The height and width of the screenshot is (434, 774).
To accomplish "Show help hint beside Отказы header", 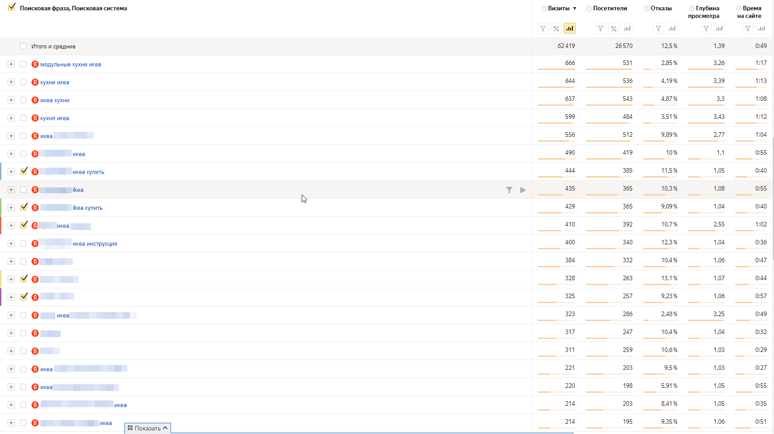I will coord(647,9).
